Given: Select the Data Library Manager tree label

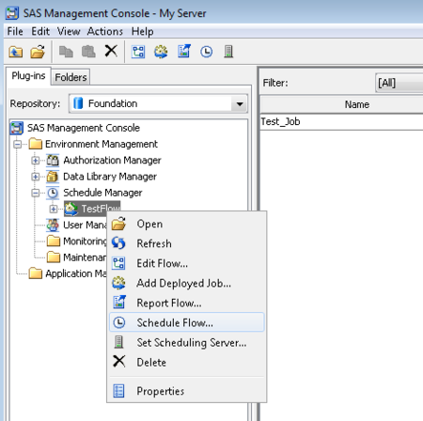Looking at the screenshot, I should point(110,177).
